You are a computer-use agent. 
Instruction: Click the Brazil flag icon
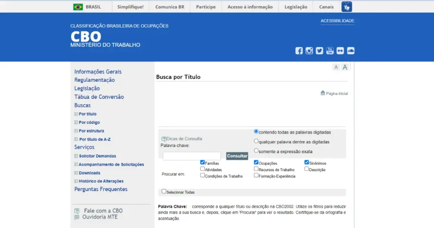[x=78, y=7]
